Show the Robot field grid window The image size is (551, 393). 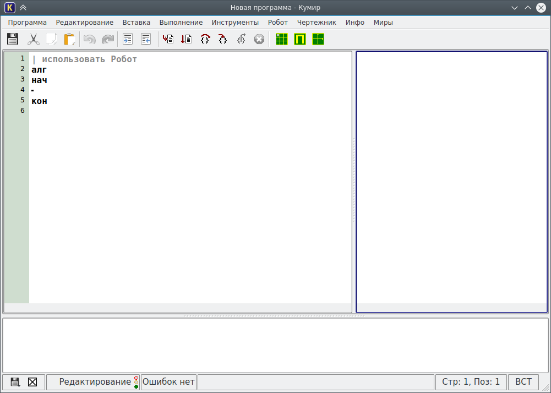[x=282, y=39]
